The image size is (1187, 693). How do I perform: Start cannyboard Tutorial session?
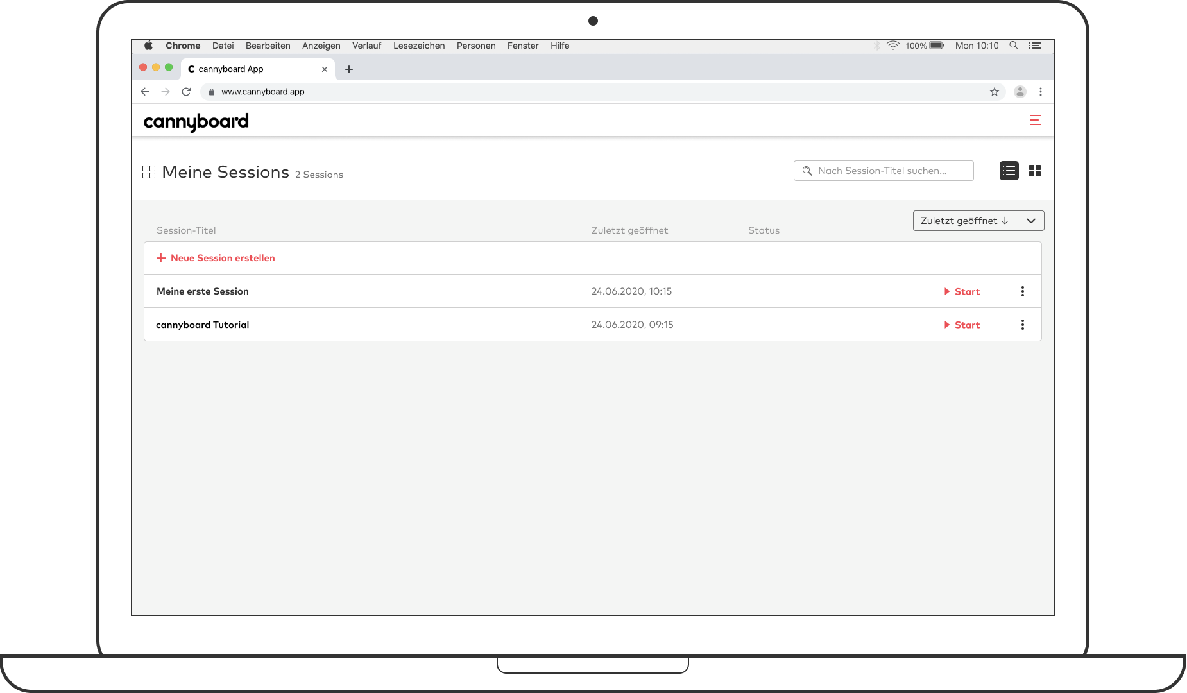click(962, 325)
